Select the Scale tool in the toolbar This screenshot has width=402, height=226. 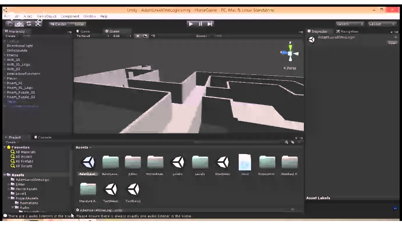click(38, 24)
